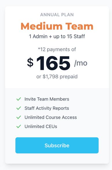Click the Invite Team Members feature text

point(47,99)
